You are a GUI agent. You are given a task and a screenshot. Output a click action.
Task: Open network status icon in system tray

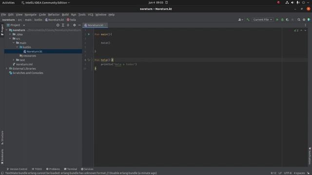[x=287, y=2]
